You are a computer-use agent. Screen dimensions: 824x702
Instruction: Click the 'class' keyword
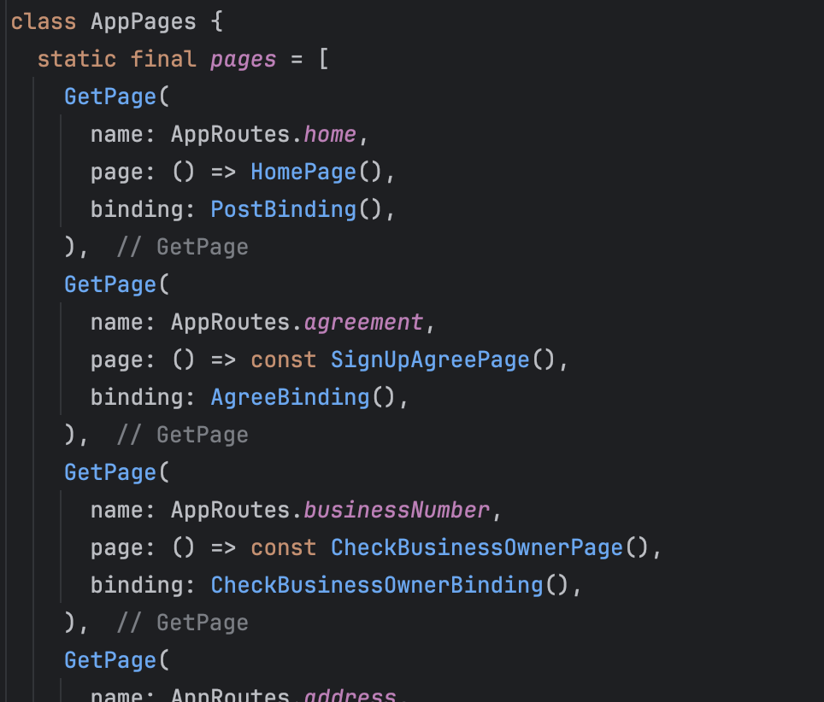(x=44, y=22)
